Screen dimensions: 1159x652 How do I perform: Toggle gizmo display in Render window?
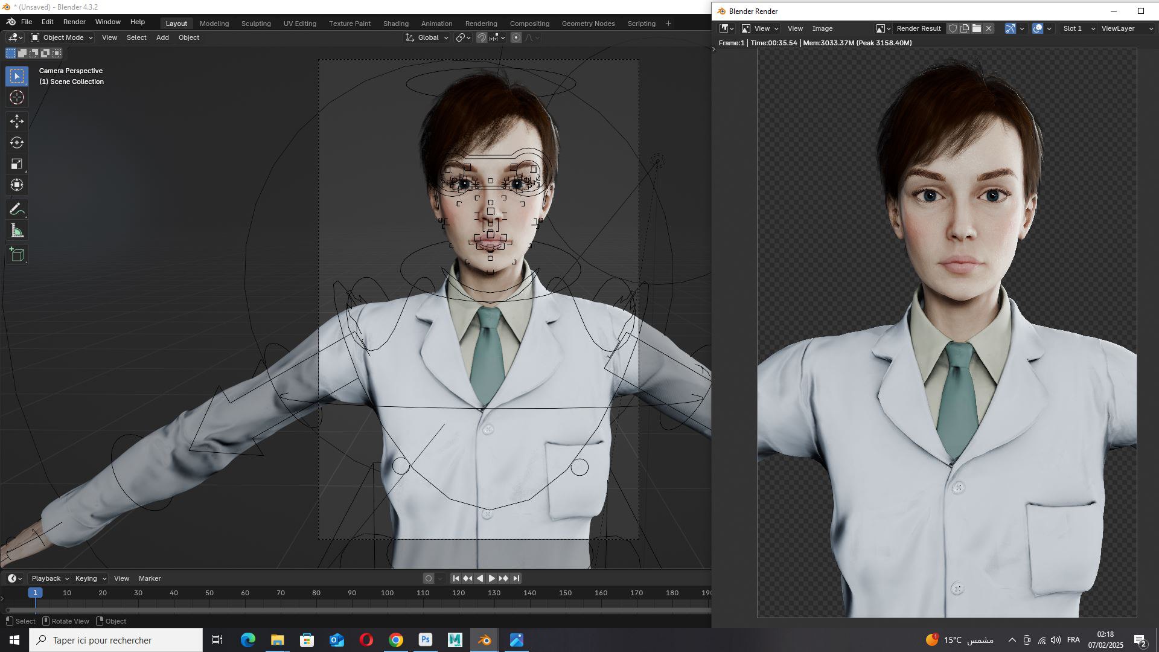(x=1010, y=28)
